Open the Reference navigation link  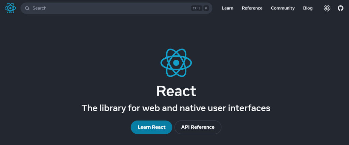252,8
